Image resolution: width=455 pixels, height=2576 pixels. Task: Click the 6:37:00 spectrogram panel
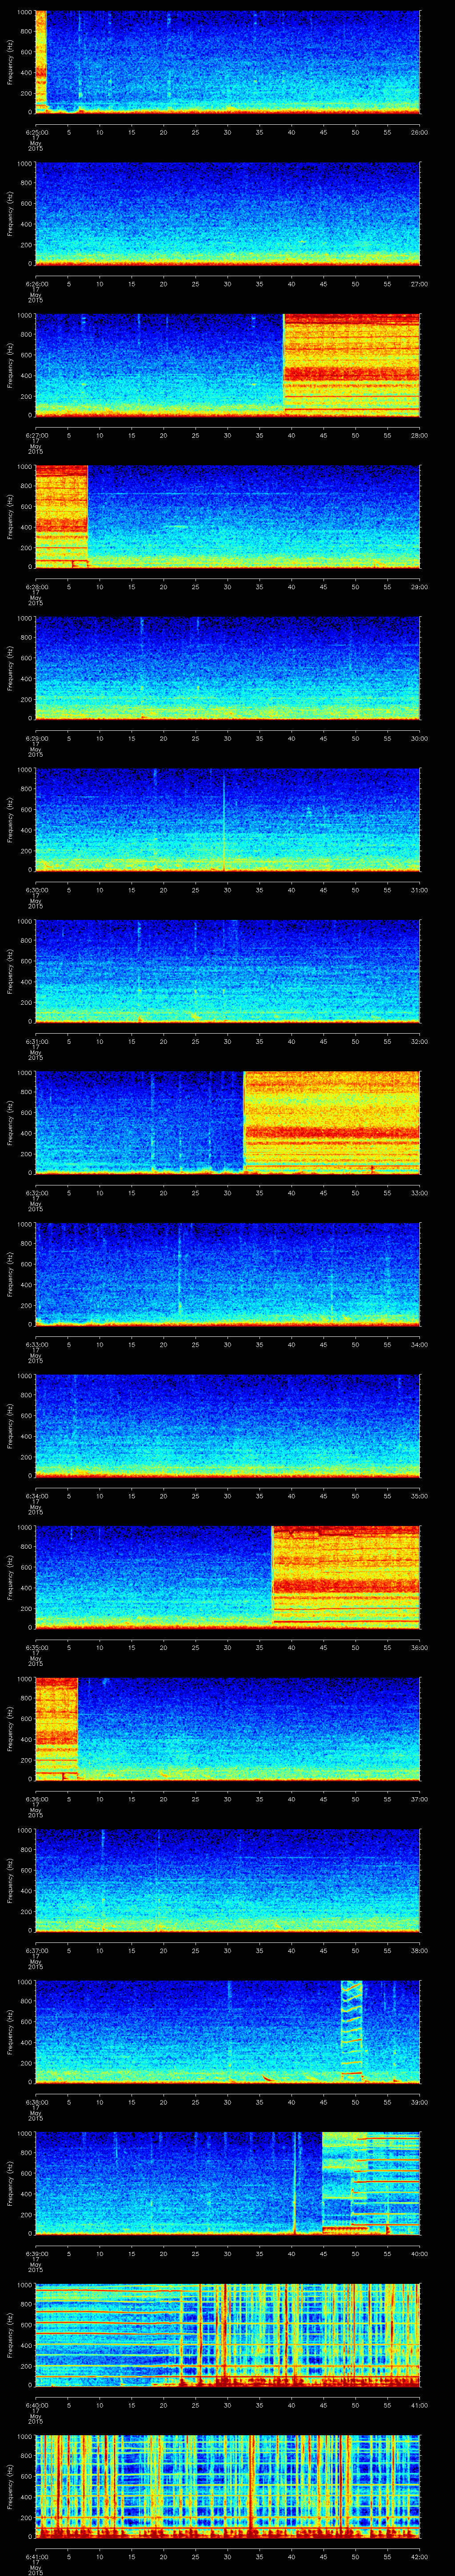point(227,1880)
